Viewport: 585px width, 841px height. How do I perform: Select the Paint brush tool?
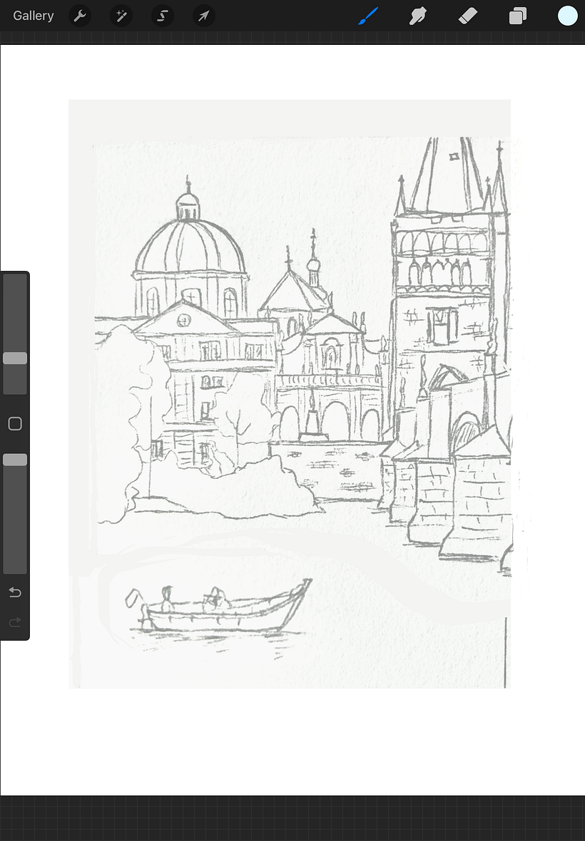click(368, 16)
